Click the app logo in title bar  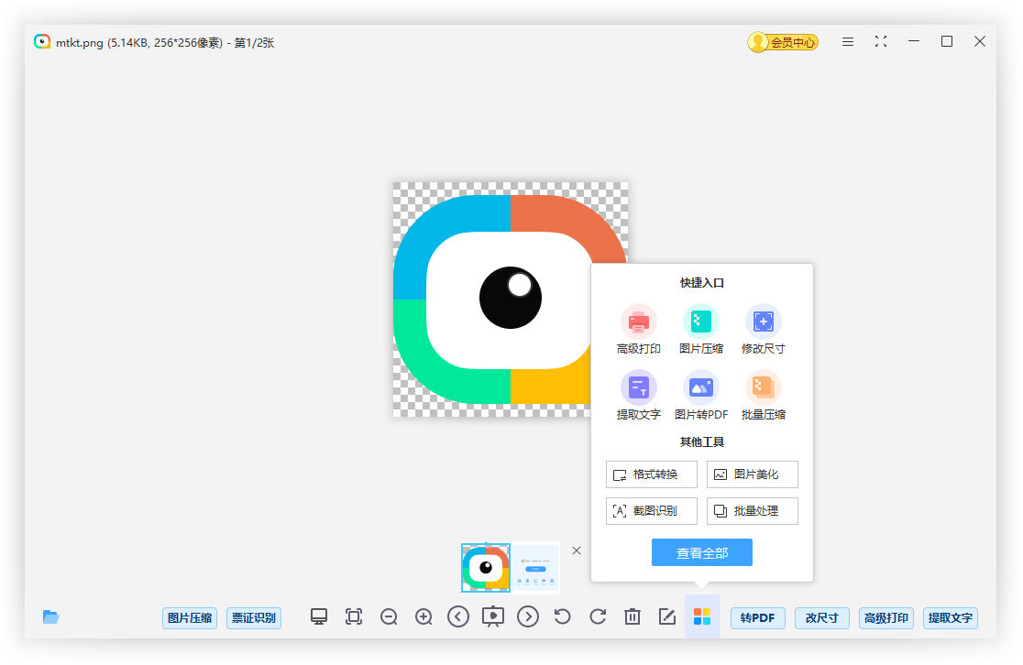[42, 42]
